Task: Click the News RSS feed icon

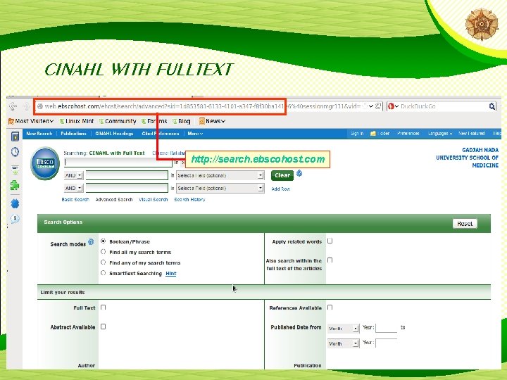Action: point(202,121)
